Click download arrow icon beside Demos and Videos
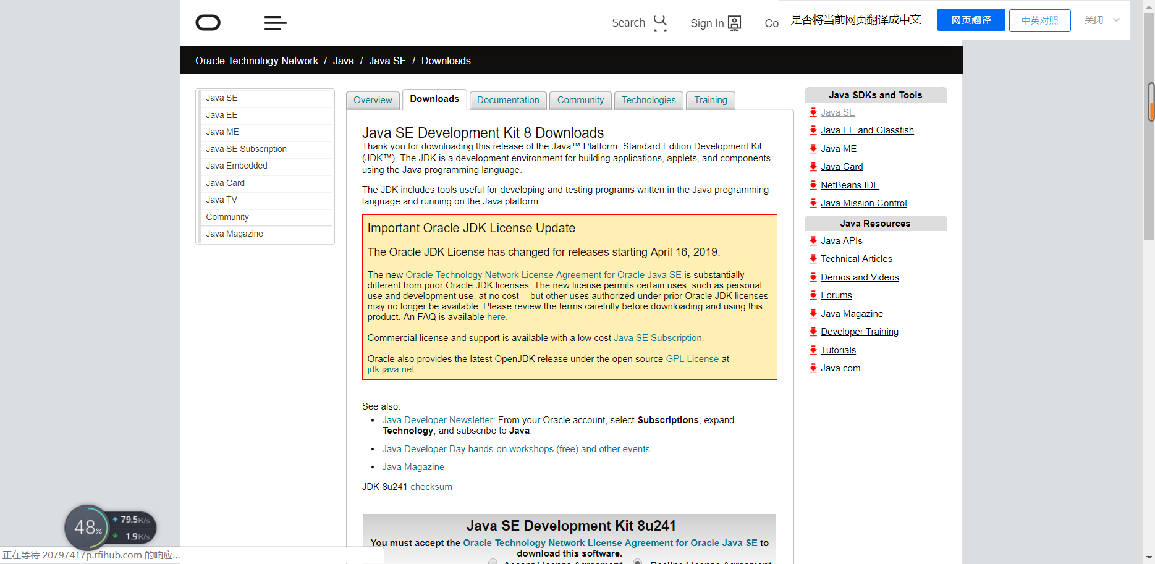Image resolution: width=1155 pixels, height=564 pixels. (x=813, y=277)
